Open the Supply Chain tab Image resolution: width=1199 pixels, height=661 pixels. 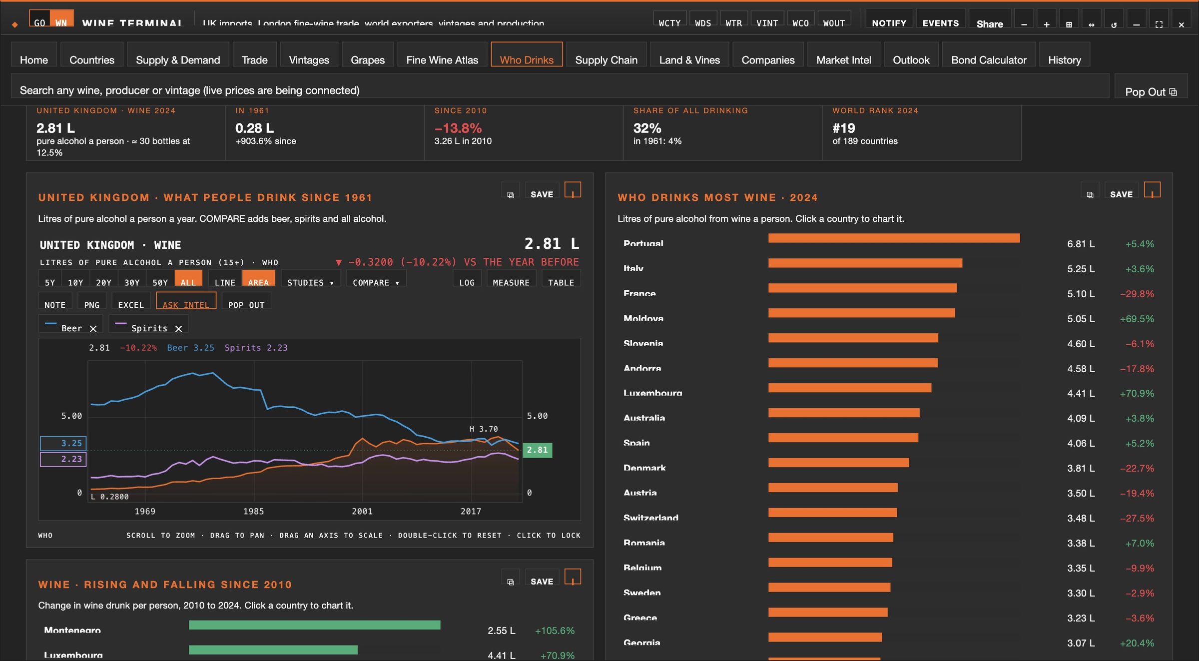(x=606, y=59)
